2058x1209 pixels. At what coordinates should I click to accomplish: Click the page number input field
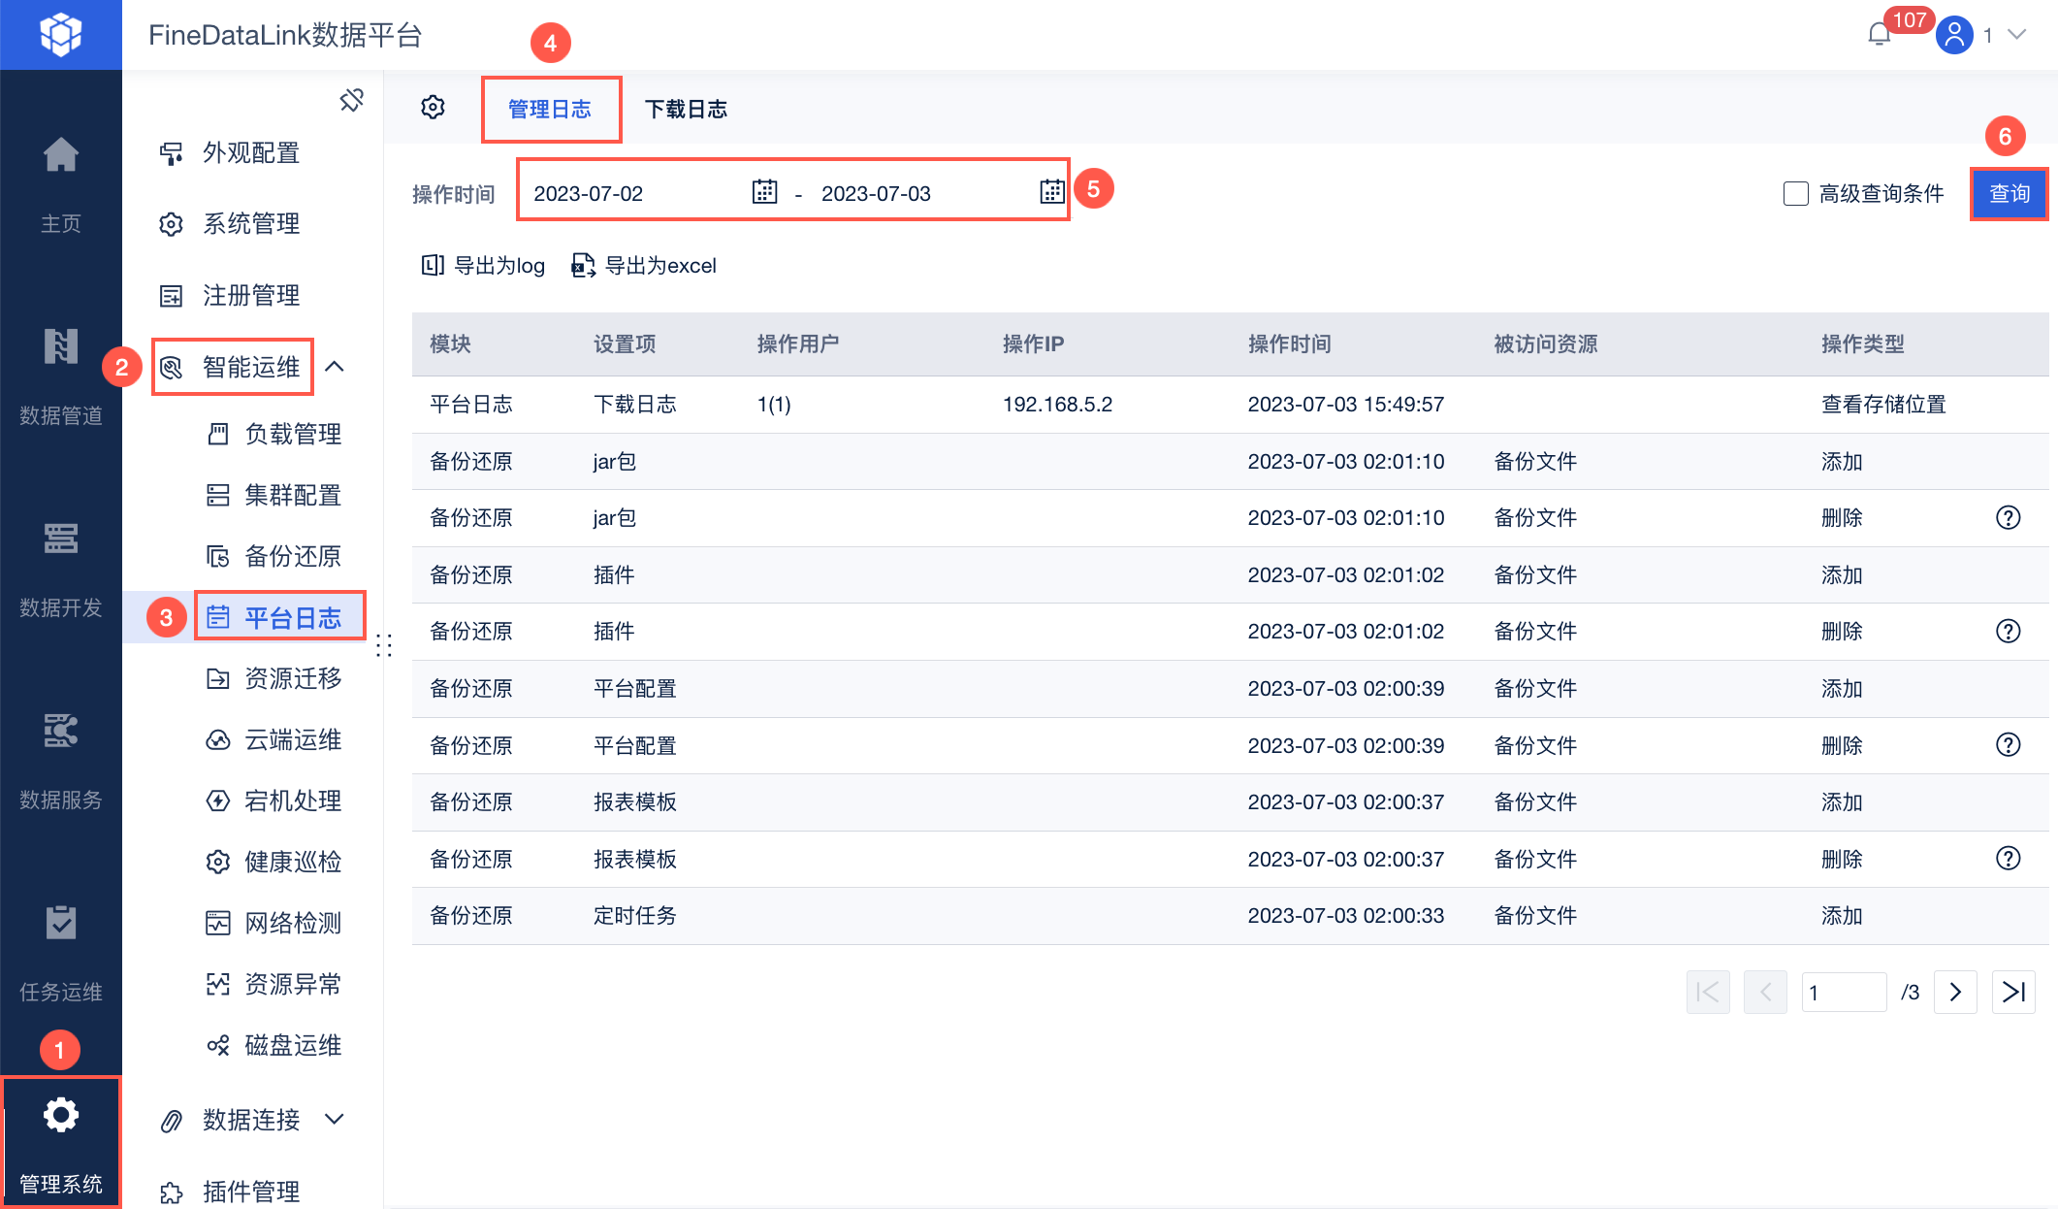pos(1843,992)
